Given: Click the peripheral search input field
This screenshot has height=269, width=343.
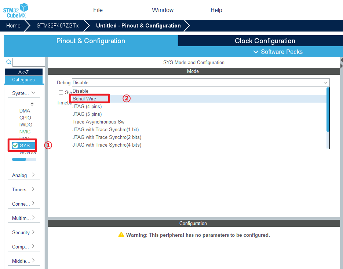Looking at the screenshot, I should [29, 62].
